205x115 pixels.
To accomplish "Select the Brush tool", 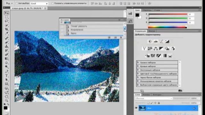I will pos(6,42).
